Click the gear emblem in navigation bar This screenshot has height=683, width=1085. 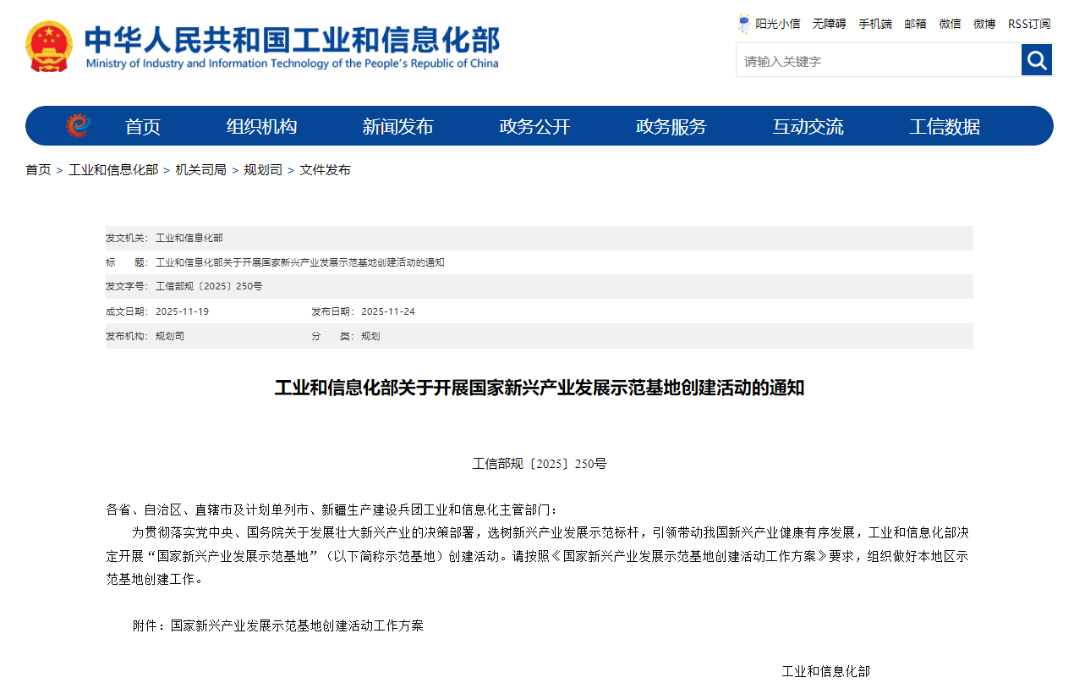click(x=78, y=126)
